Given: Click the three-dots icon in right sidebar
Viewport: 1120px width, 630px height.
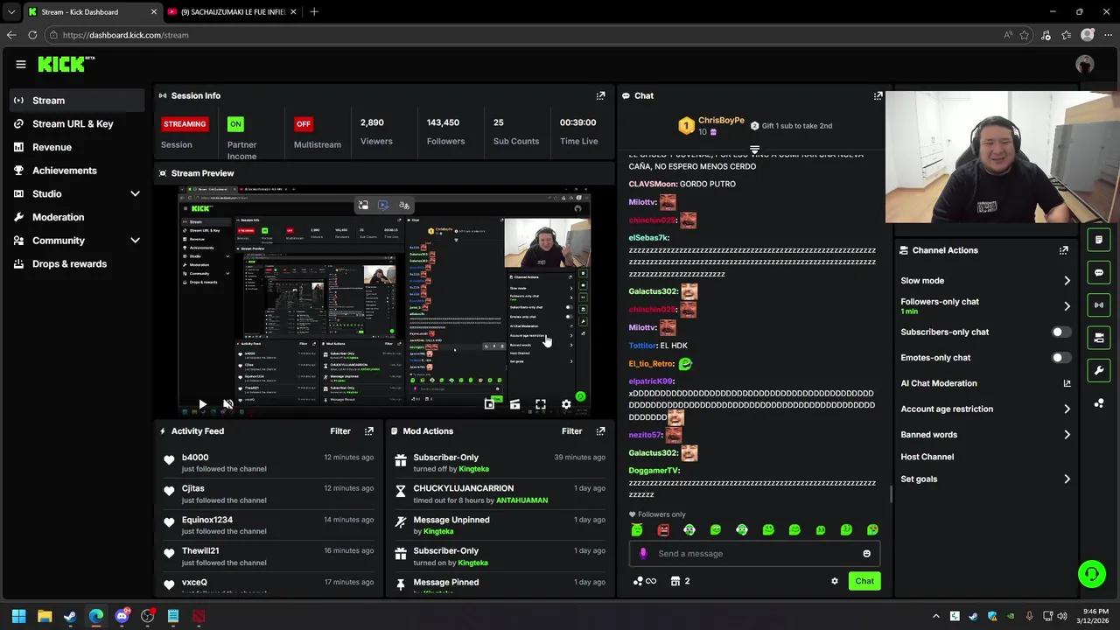Looking at the screenshot, I should click(1099, 403).
